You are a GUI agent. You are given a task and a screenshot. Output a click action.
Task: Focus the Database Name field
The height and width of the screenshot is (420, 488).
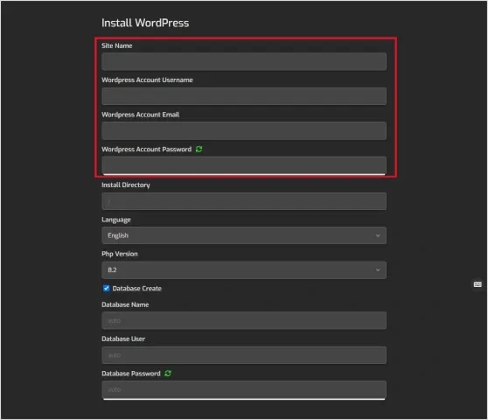coord(244,320)
